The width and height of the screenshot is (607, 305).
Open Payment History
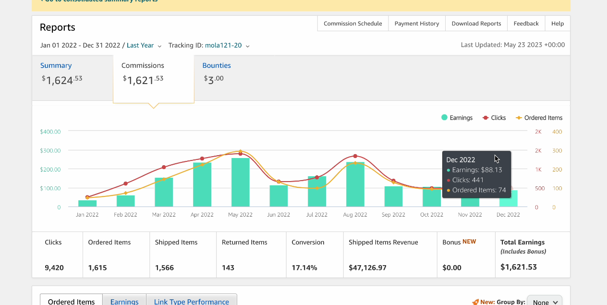click(417, 24)
